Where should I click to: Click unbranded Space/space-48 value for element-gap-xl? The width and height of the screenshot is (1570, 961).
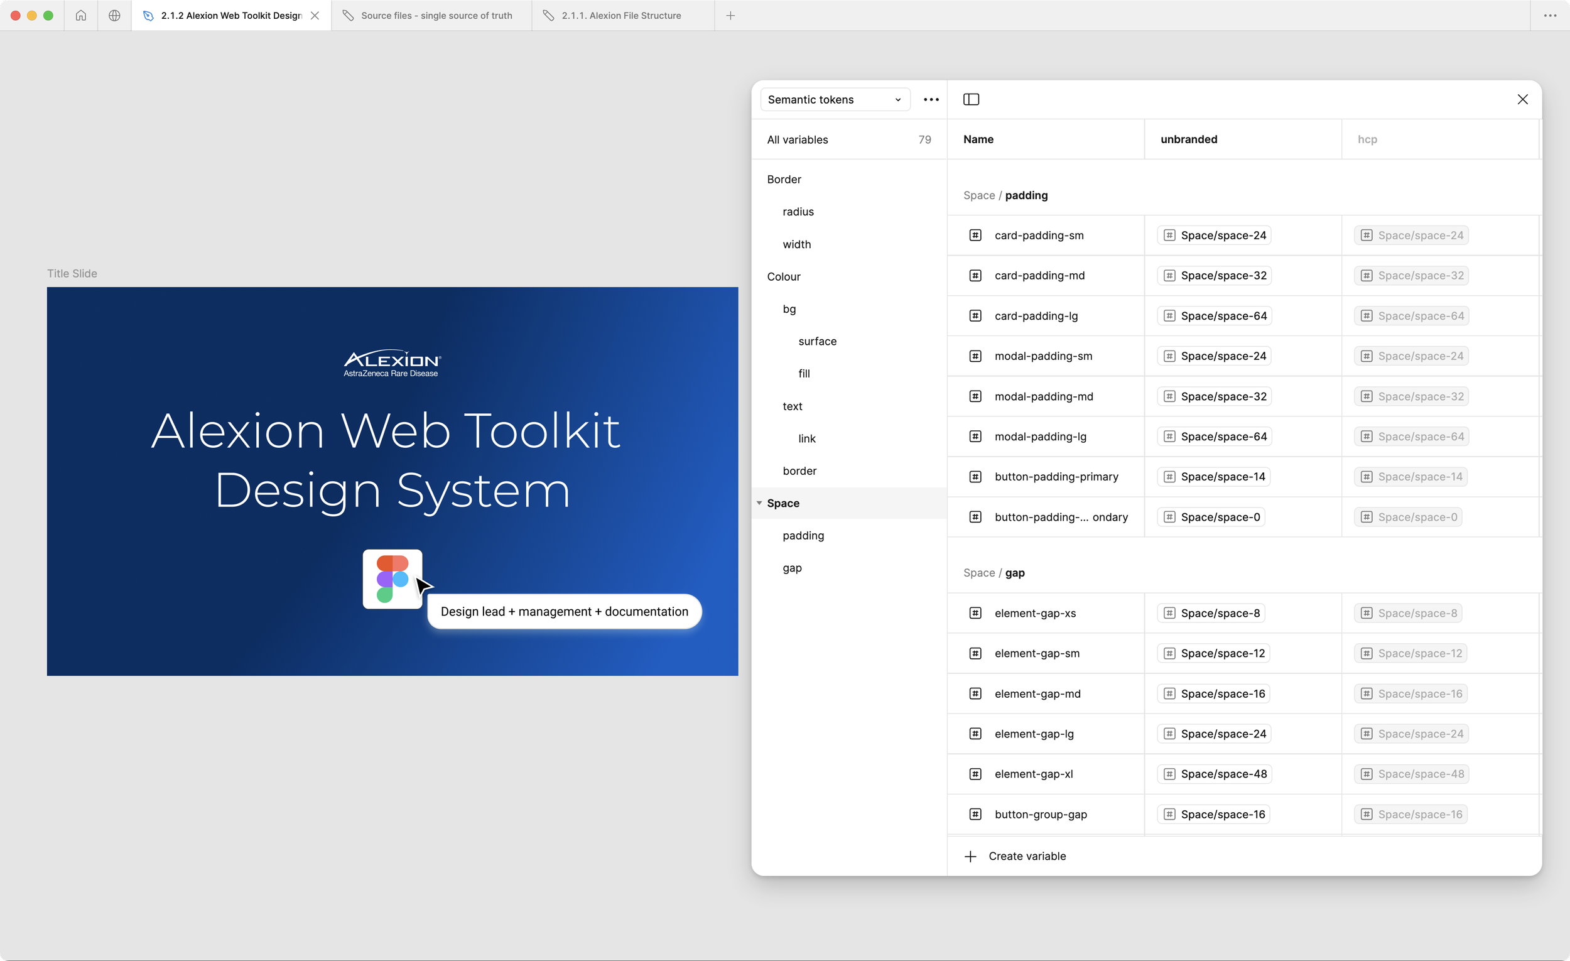1215,774
